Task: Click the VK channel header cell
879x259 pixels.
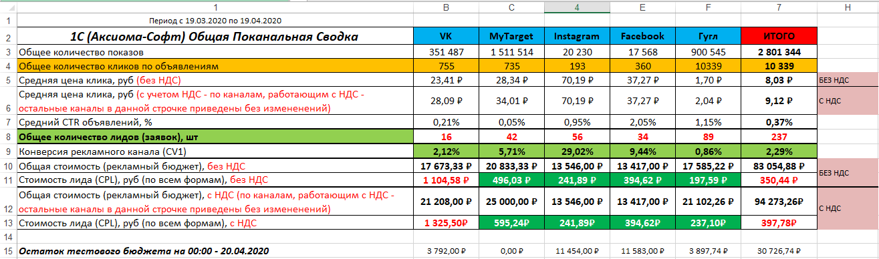Action: pos(446,37)
